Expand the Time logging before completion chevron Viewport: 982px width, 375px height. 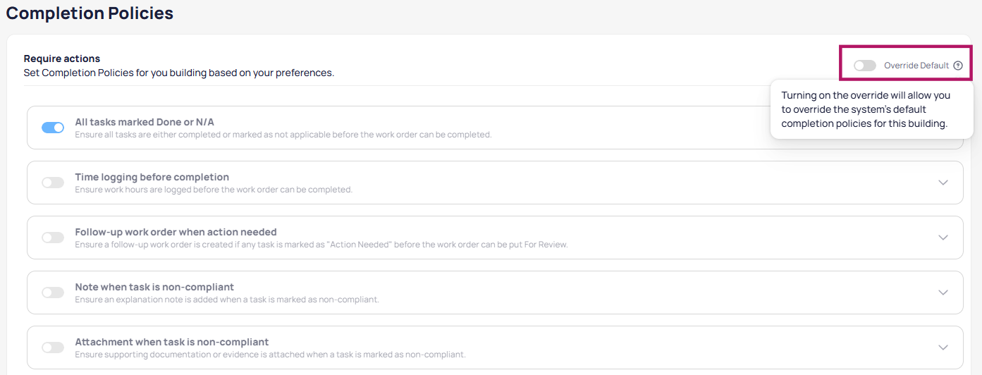[x=943, y=183]
